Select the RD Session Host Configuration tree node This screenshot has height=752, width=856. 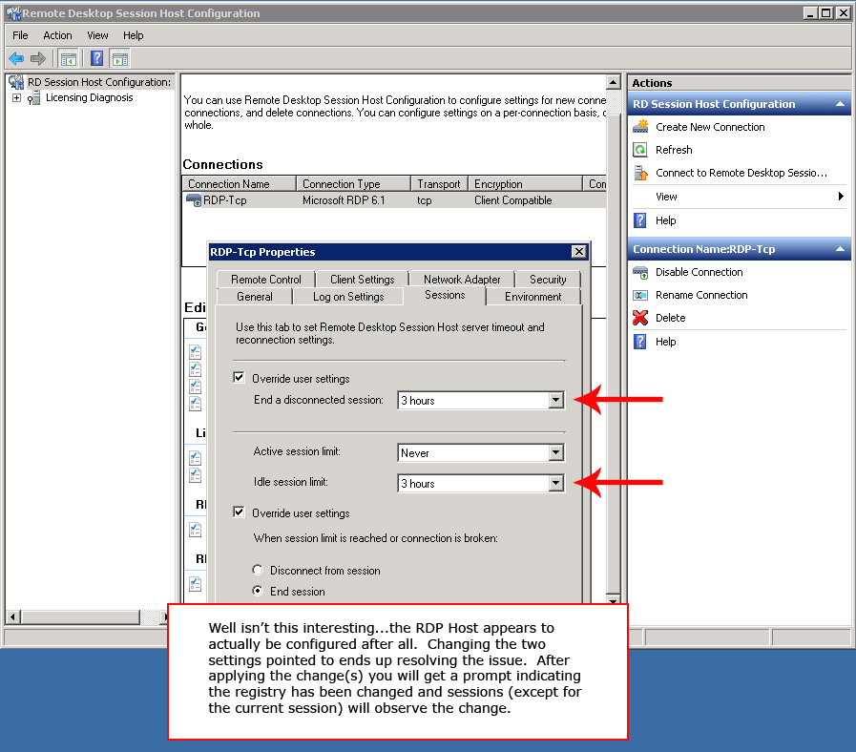(99, 82)
